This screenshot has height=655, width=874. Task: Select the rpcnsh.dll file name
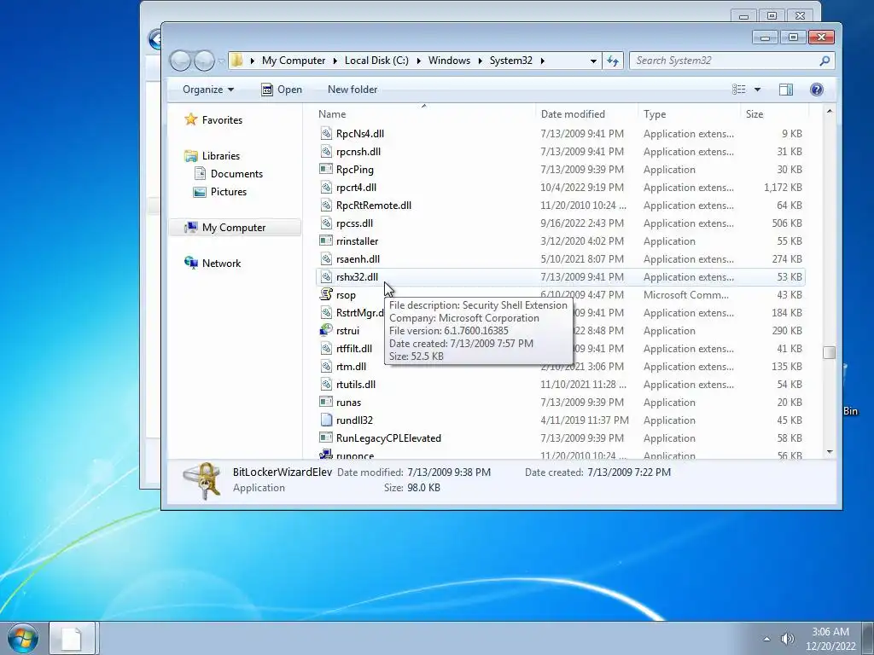tap(358, 152)
